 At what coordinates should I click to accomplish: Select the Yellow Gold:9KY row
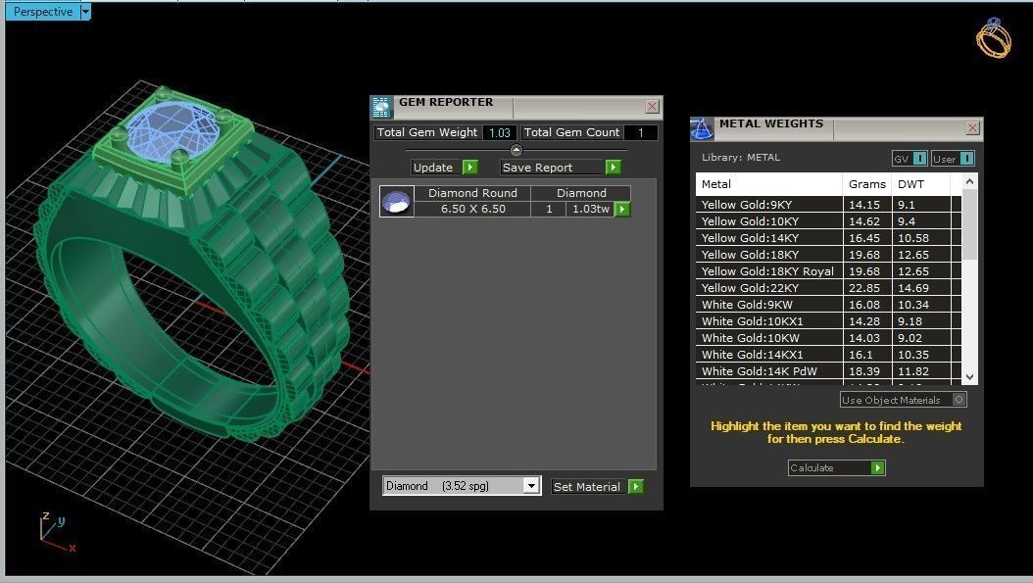828,204
